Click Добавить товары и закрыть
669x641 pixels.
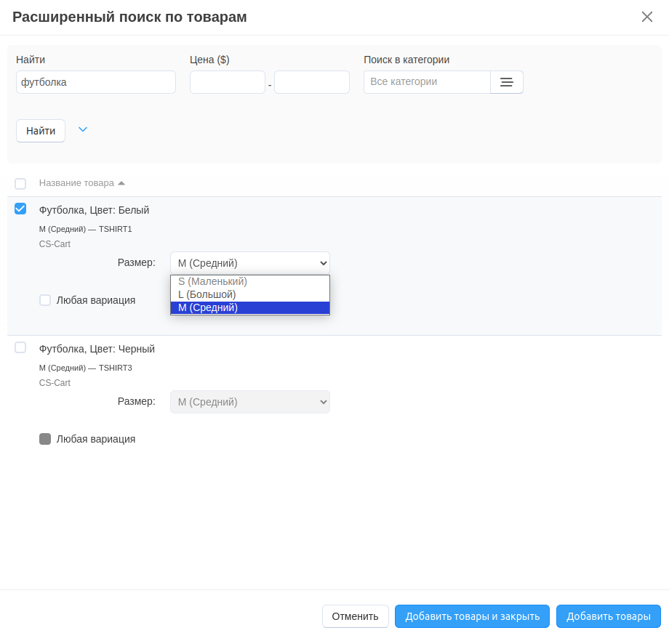point(473,616)
